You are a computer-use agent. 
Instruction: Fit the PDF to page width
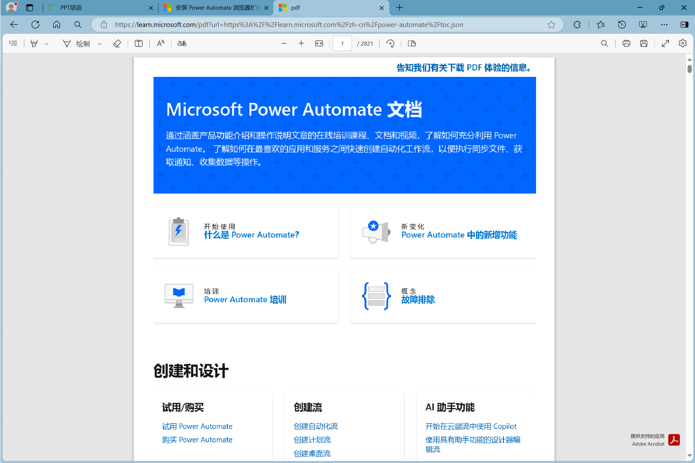pyautogui.click(x=319, y=43)
